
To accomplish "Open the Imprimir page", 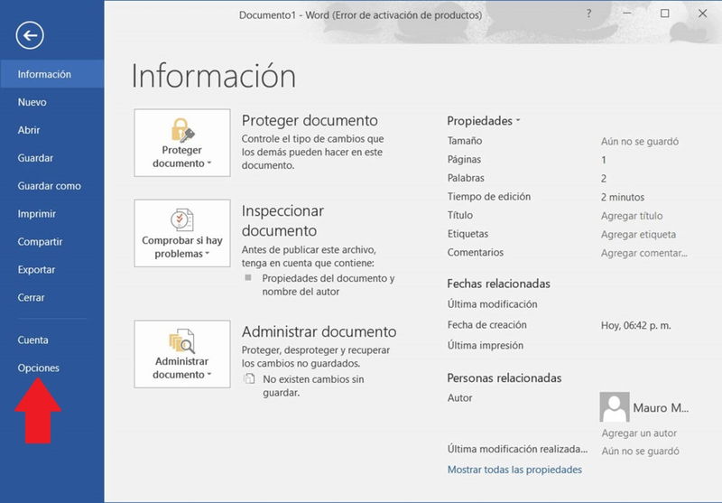I will click(x=37, y=214).
